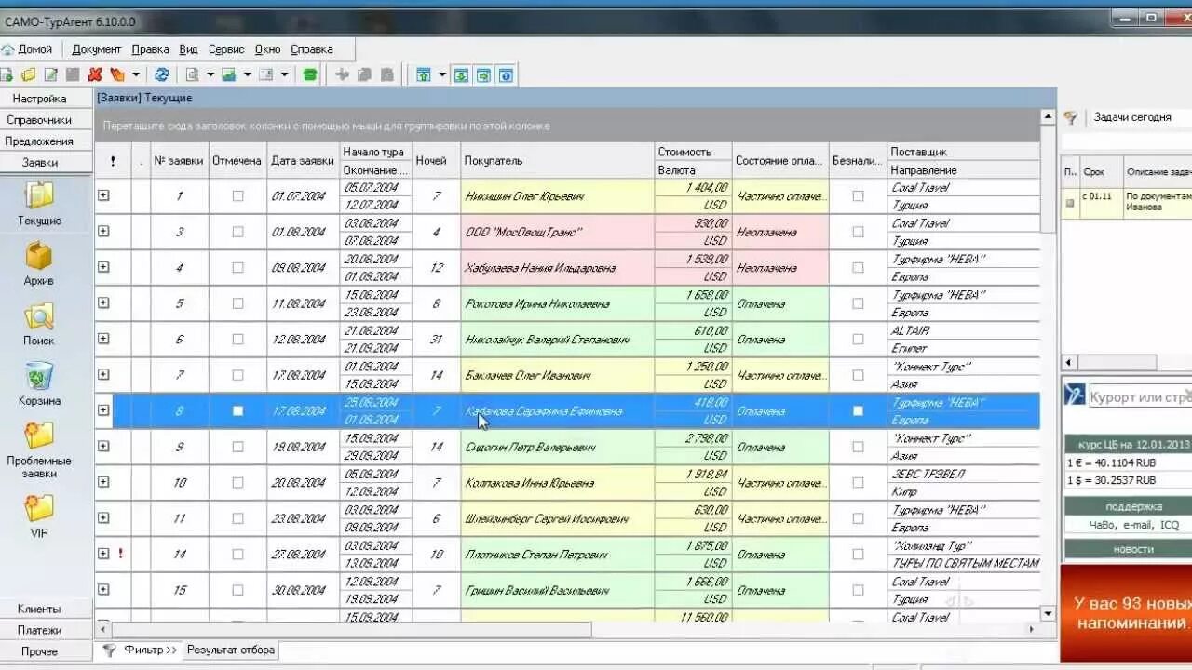Viewport: 1192px width, 670px height.
Task: Open the Справка menu
Action: click(312, 49)
